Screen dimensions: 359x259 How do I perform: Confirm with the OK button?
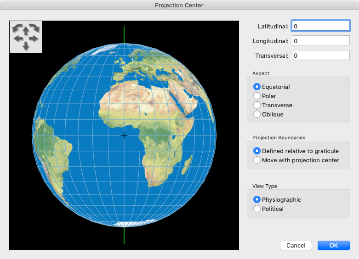pyautogui.click(x=333, y=245)
